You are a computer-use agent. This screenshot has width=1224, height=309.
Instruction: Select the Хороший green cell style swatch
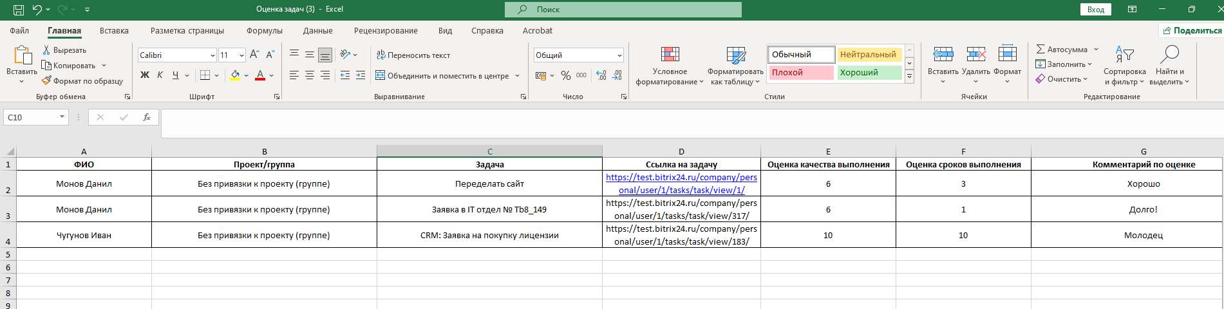tap(869, 73)
